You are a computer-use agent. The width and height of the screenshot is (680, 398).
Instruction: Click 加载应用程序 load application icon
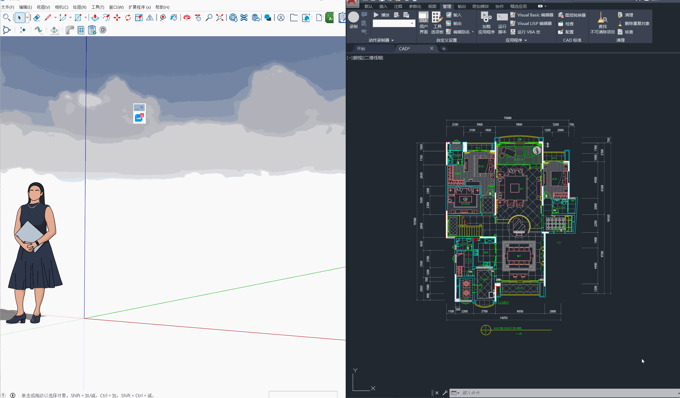(486, 23)
